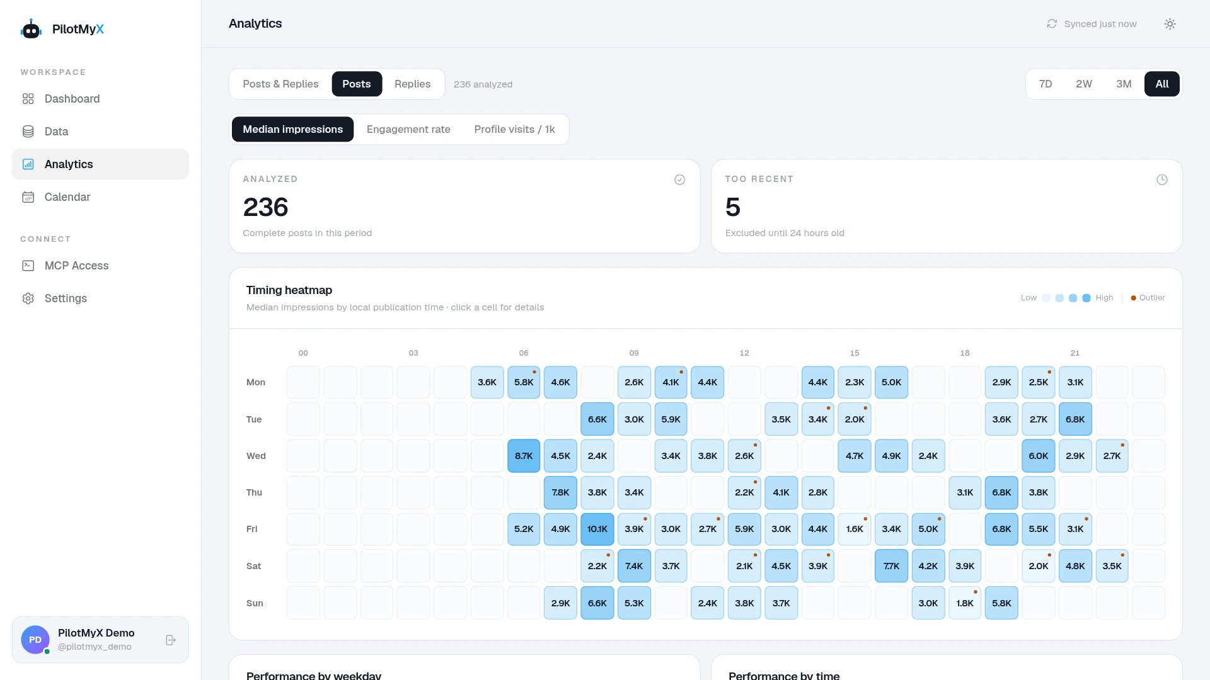This screenshot has width=1210, height=680.
Task: Click the PilotMyX brand name
Action: pos(78,29)
